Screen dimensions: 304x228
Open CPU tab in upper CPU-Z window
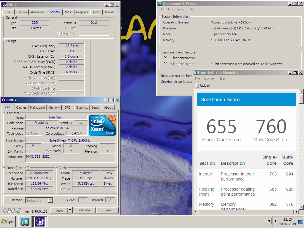click(x=8, y=12)
